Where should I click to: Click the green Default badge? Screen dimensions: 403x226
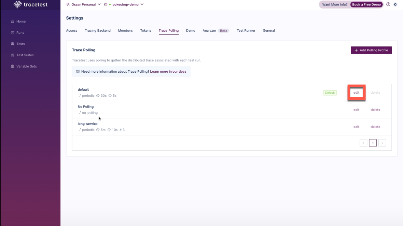point(330,93)
